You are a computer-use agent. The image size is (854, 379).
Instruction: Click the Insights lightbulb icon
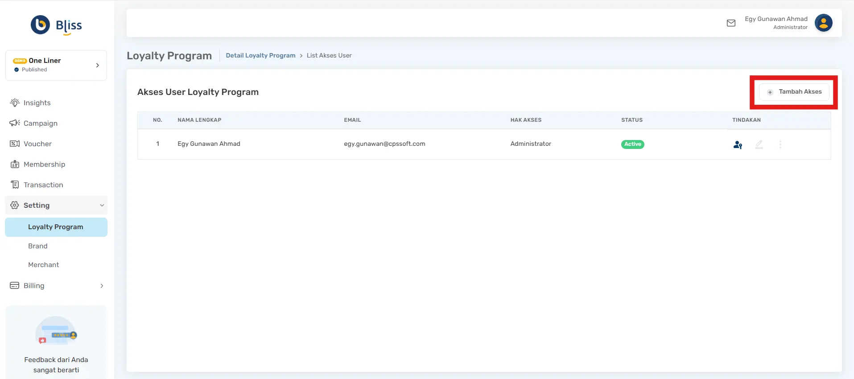[15, 103]
